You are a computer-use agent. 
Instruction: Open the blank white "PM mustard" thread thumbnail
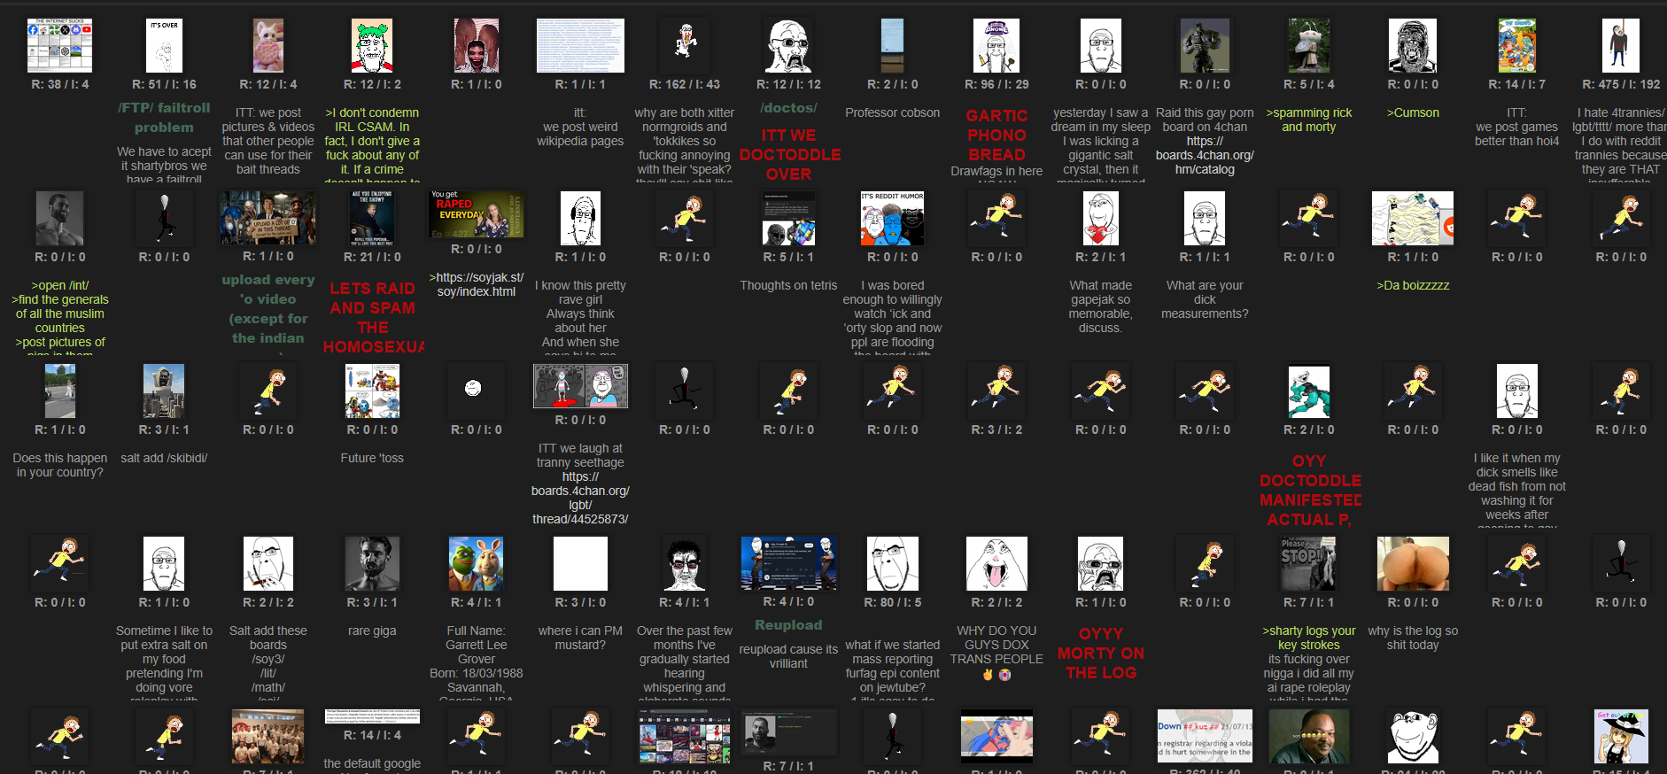tap(580, 563)
